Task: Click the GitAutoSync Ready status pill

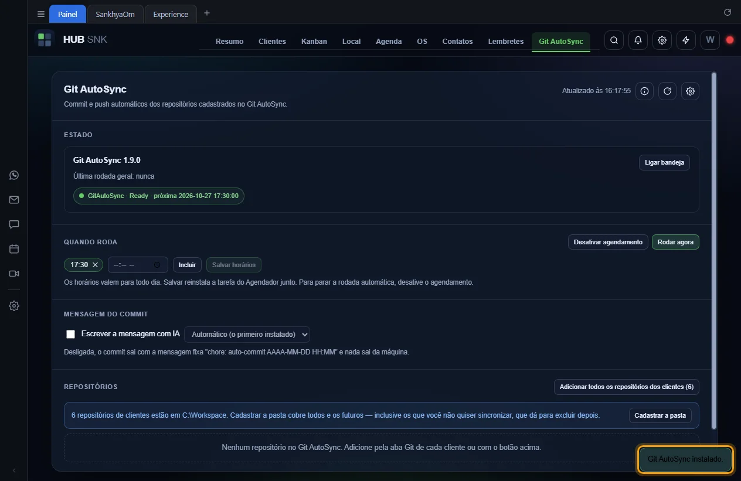Action: [159, 196]
